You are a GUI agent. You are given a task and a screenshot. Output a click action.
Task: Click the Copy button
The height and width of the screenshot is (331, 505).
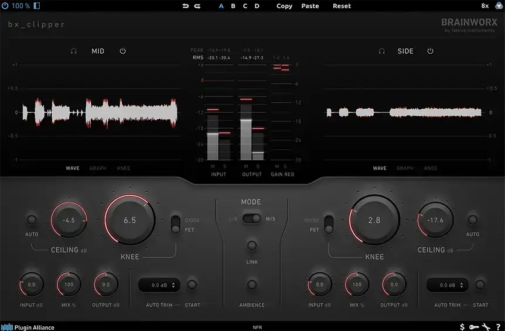tap(284, 6)
